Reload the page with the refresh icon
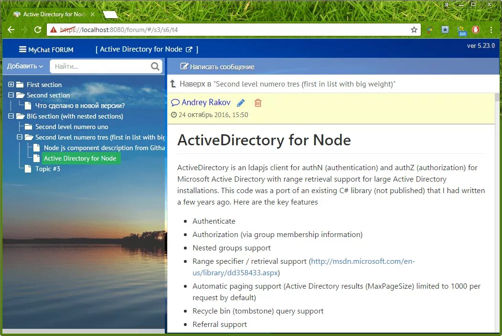 point(38,30)
